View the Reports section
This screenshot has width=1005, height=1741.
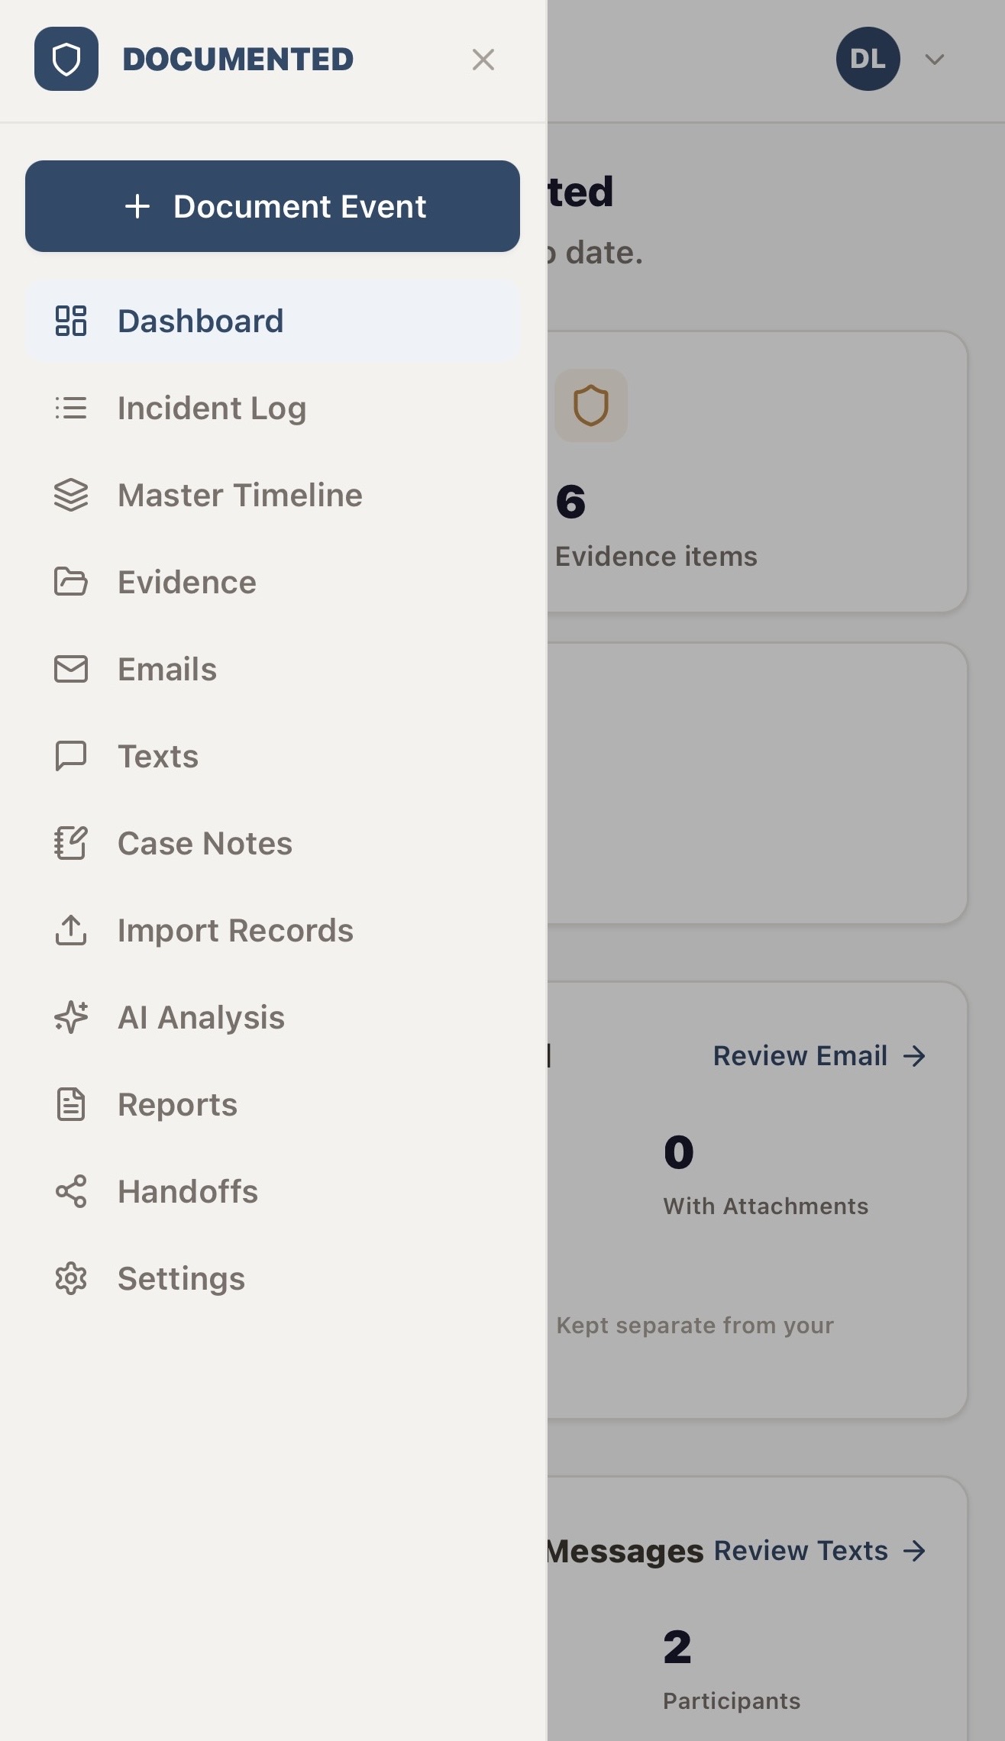273,1104
